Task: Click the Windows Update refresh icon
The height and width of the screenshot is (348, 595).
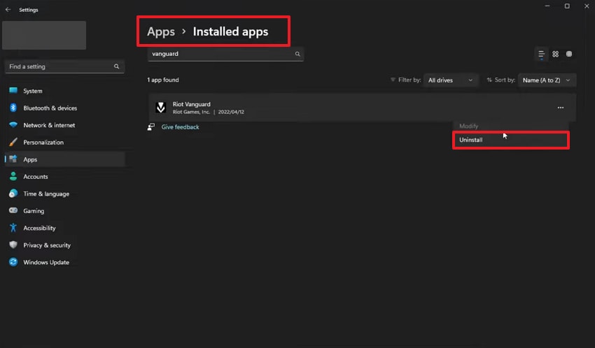Action: pyautogui.click(x=13, y=261)
